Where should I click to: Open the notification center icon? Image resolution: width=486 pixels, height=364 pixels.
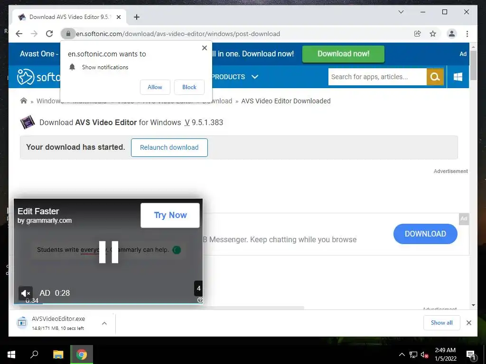tap(471, 355)
